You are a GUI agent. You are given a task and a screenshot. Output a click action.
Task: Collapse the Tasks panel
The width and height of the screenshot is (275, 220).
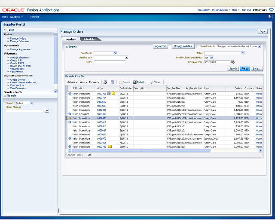tap(5, 30)
